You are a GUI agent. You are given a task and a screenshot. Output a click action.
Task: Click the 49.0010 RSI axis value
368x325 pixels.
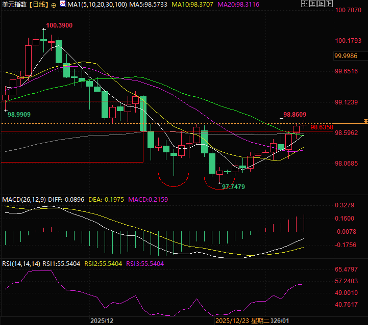coord(347,293)
